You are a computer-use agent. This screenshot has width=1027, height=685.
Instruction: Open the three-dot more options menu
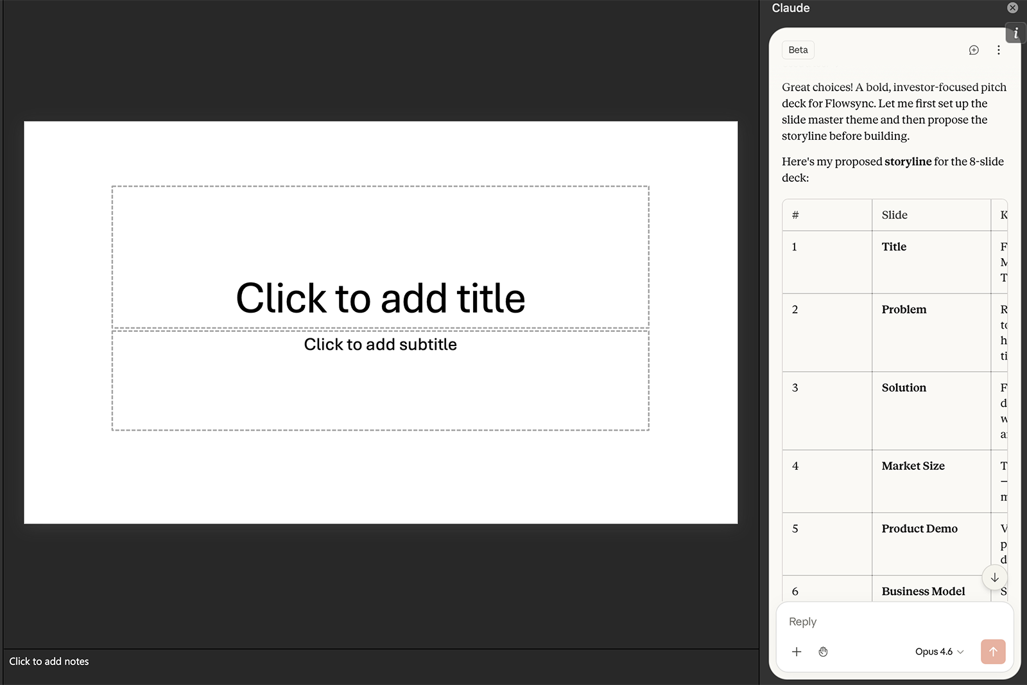click(998, 50)
